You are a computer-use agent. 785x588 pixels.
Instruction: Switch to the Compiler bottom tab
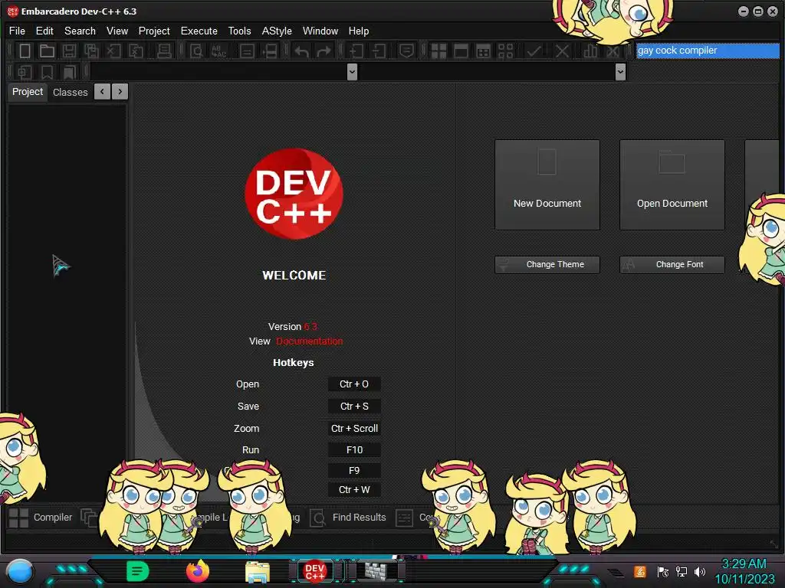[x=41, y=518]
